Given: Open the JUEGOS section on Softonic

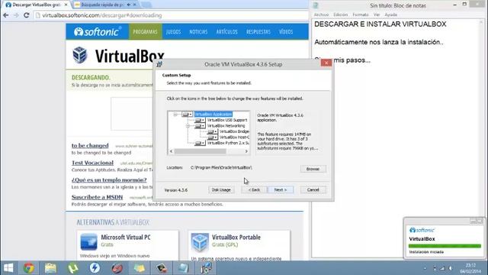Looking at the screenshot, I should (173, 32).
